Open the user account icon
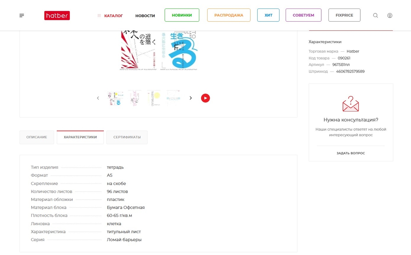This screenshot has width=411, height=255. [390, 15]
